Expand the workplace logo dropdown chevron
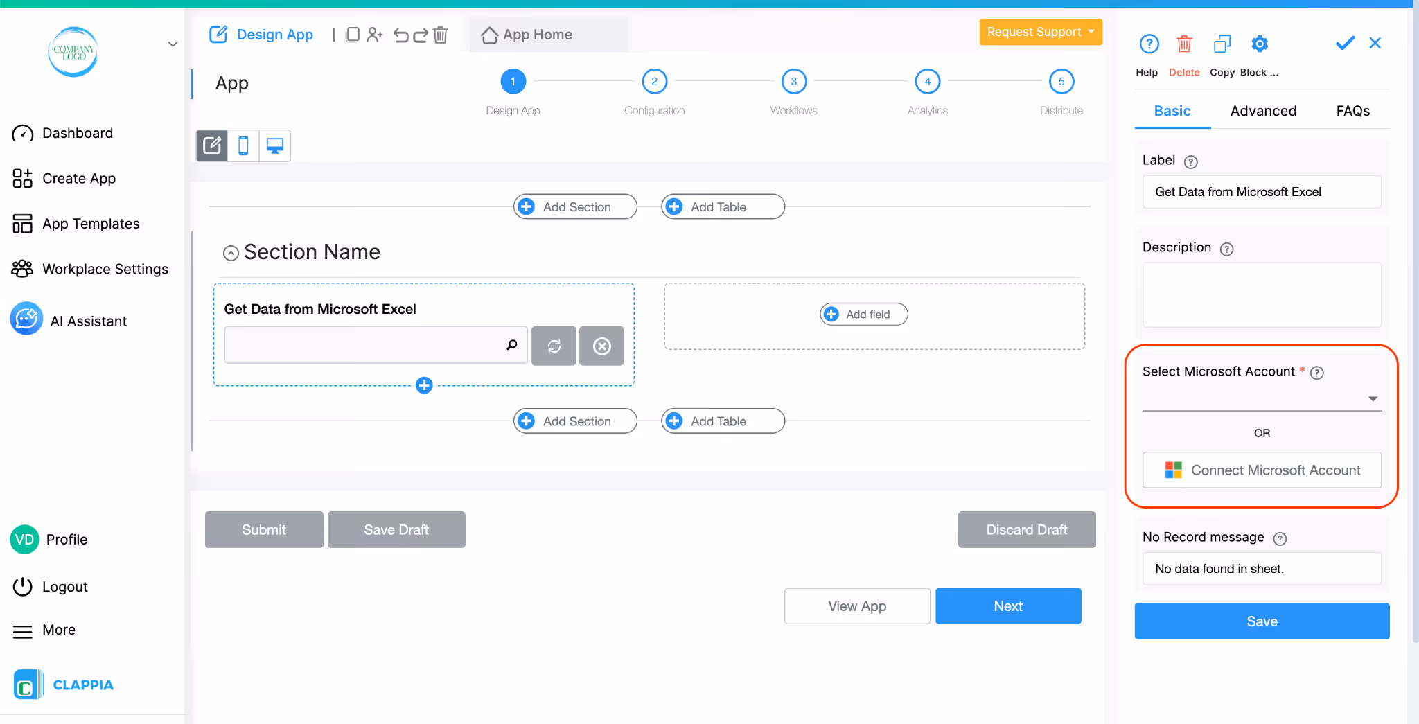The image size is (1419, 724). coord(173,44)
